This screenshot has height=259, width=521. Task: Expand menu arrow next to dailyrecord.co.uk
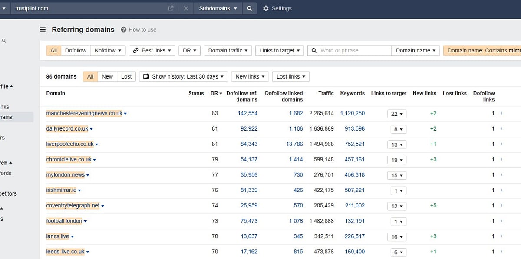(91, 129)
